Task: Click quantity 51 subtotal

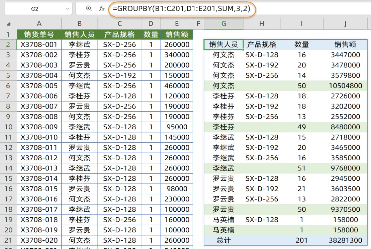Action: (x=301, y=168)
